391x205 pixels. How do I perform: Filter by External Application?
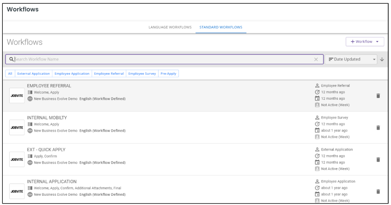[33, 73]
